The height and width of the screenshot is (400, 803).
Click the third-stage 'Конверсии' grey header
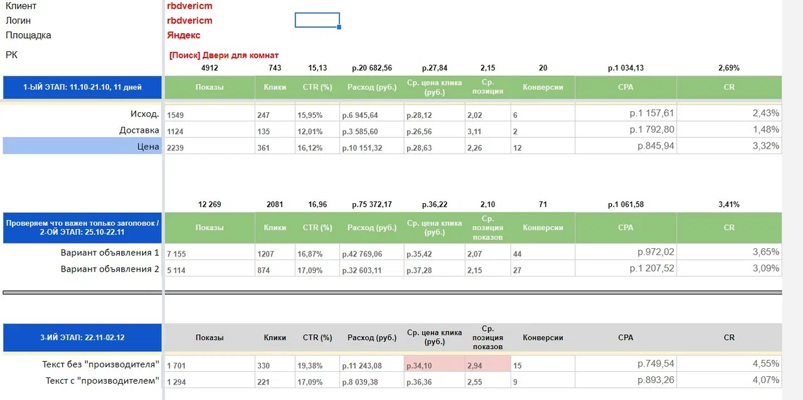[543, 337]
